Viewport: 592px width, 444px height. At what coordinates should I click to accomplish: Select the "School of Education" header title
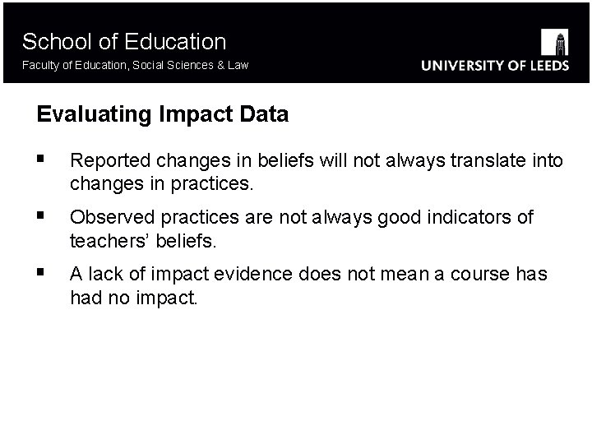(x=124, y=41)
